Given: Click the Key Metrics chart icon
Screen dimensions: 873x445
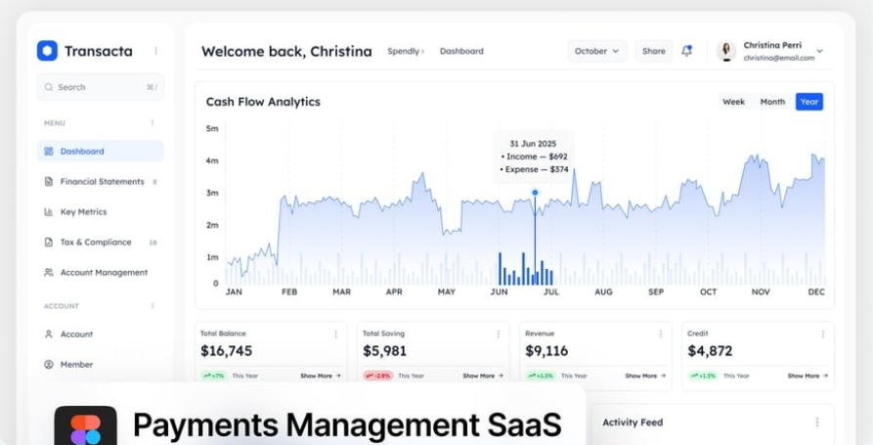Looking at the screenshot, I should pyautogui.click(x=49, y=211).
